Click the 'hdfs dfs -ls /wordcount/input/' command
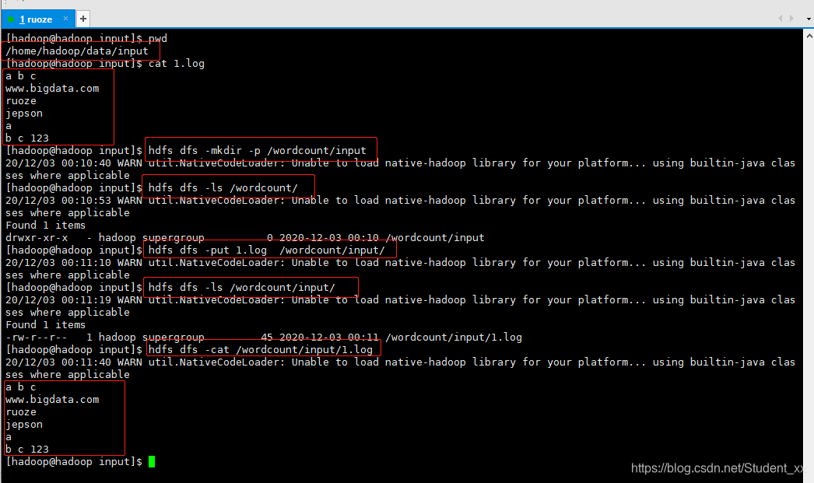This screenshot has width=814, height=483. click(242, 288)
